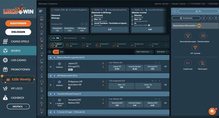Screen dimensions: 219x118
Task: Collapse all leagues with the double chevron
Action: (x=50, y=52)
